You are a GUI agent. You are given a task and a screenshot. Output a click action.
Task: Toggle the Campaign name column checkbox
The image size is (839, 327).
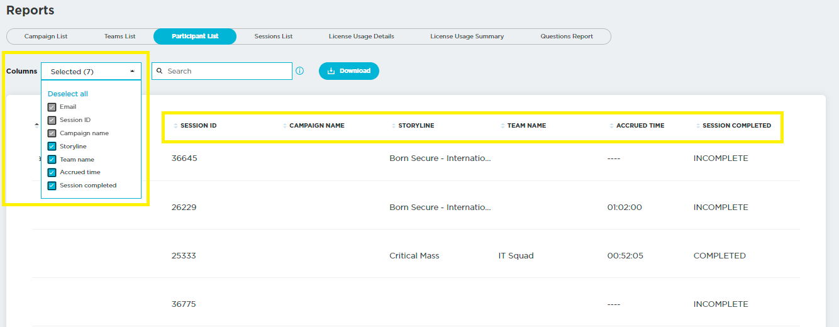point(52,133)
